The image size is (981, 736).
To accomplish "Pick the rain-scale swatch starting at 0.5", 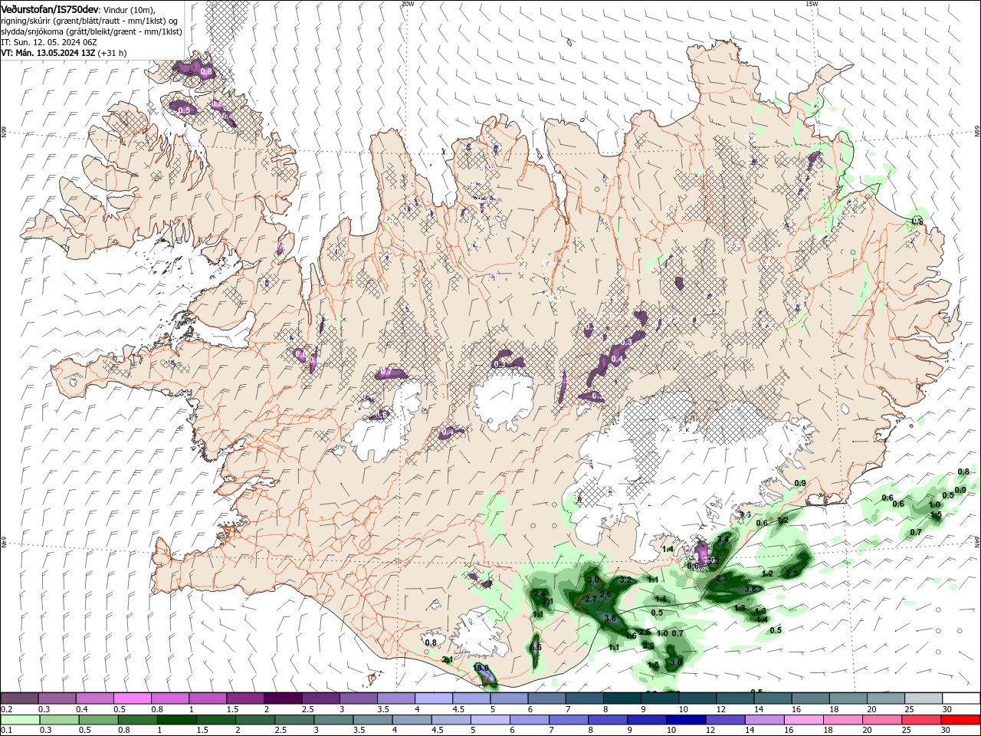I will pos(98,720).
